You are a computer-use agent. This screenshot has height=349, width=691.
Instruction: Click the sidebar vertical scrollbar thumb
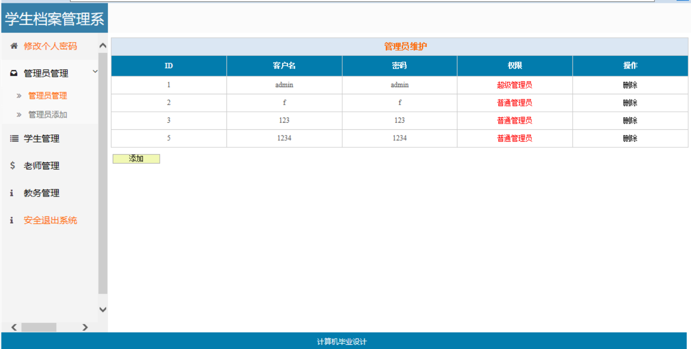(x=103, y=173)
